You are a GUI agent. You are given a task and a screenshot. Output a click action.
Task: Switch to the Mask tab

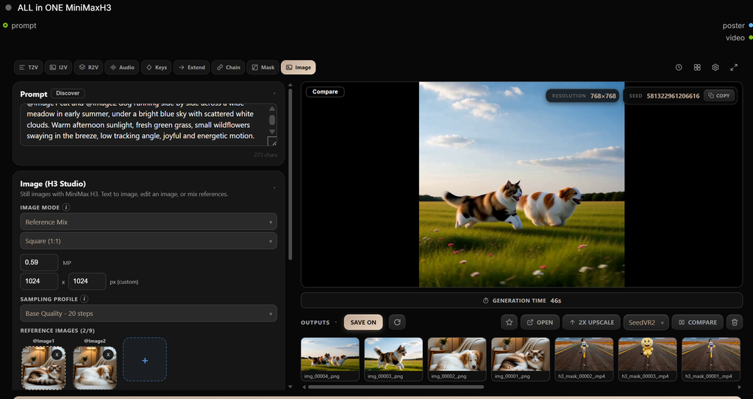[263, 67]
